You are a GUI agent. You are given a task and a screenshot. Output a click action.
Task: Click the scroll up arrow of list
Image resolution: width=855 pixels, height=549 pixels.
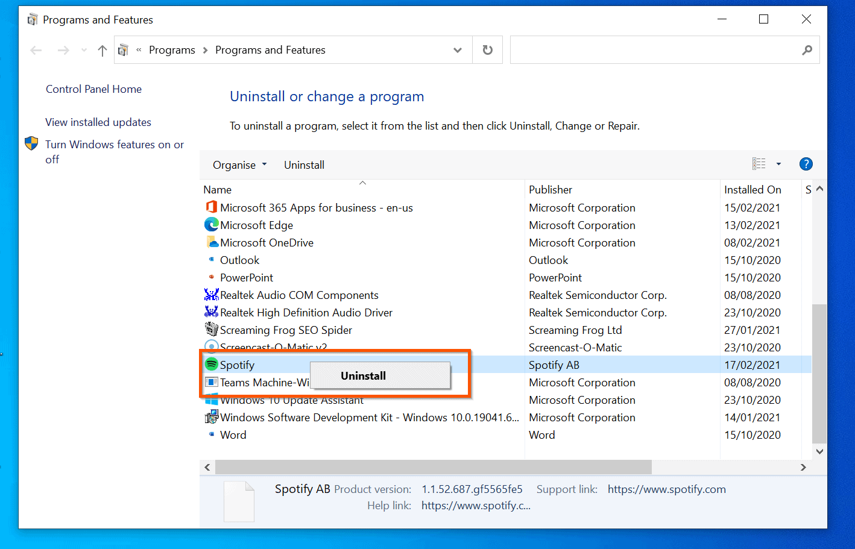click(x=819, y=189)
